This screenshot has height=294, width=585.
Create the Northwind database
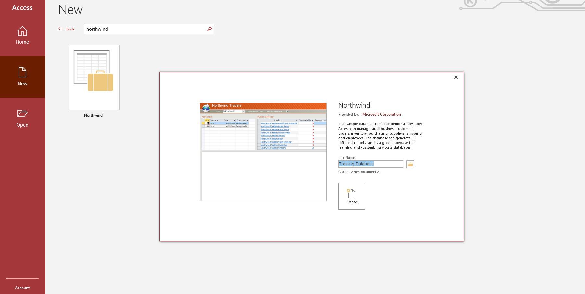tap(351, 196)
